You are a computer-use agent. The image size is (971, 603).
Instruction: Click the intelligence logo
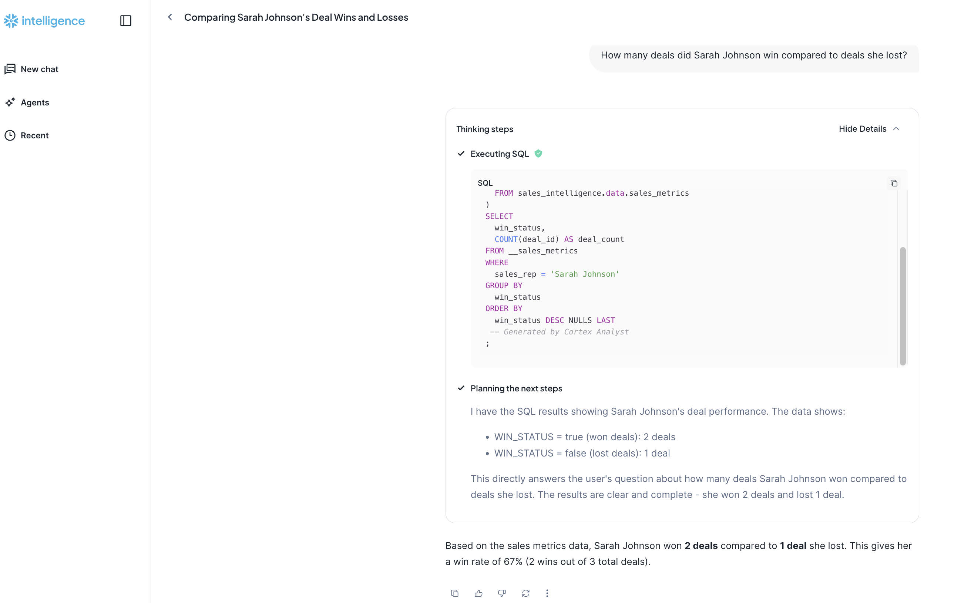[44, 21]
